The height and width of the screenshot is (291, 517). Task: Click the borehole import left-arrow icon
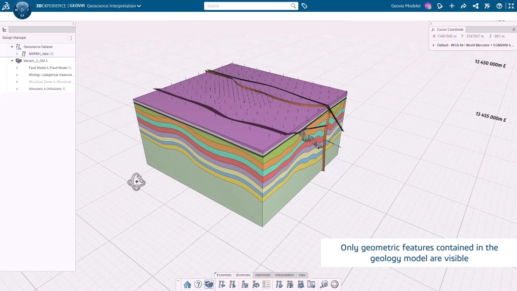tap(221, 285)
